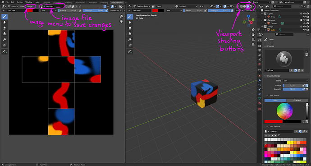Collapse the Color Picker panel
Viewport: 311px width, 166px height.
coord(267,96)
